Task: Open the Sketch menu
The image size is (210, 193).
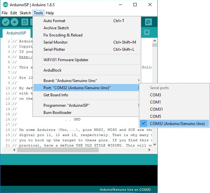Action: (25, 13)
